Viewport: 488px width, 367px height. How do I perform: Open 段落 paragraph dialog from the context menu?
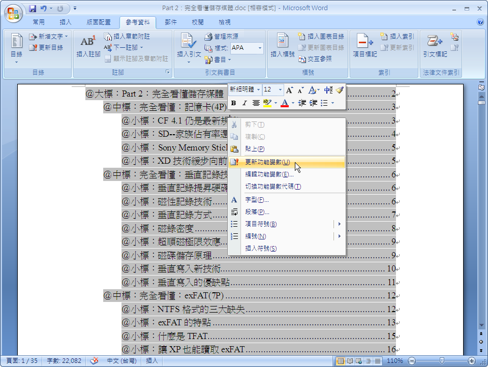287,212
